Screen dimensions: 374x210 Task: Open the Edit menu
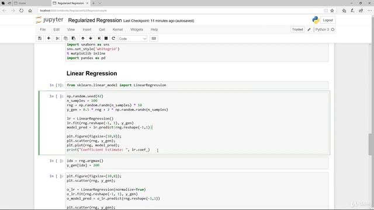[x=56, y=30]
